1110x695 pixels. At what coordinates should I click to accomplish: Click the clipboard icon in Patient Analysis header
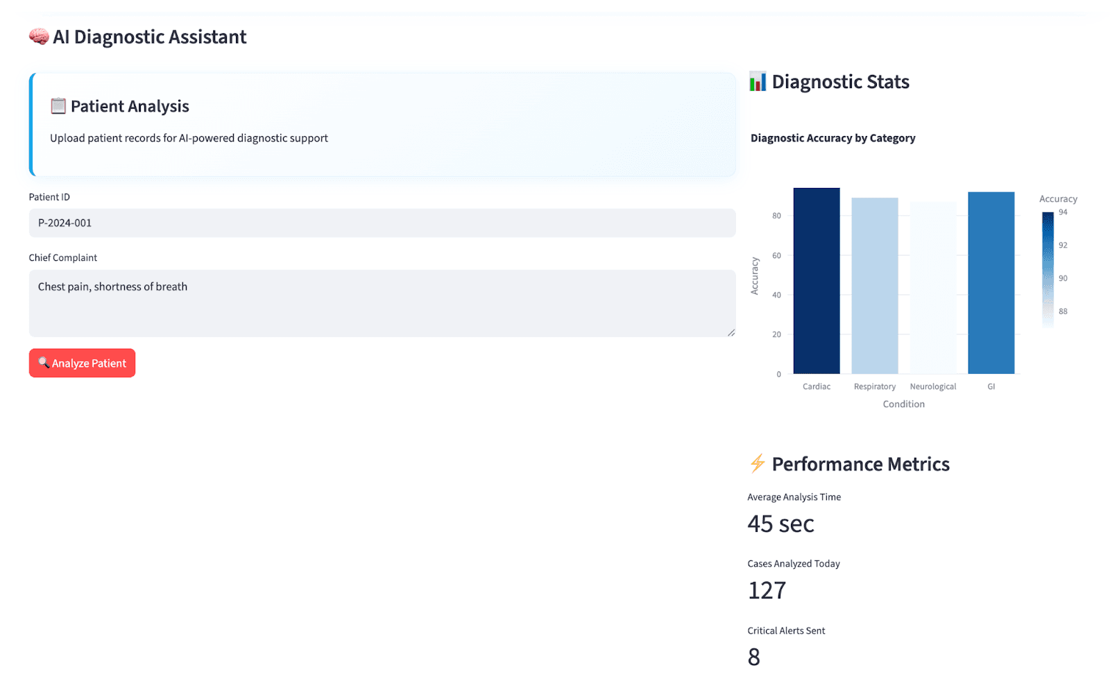(58, 105)
